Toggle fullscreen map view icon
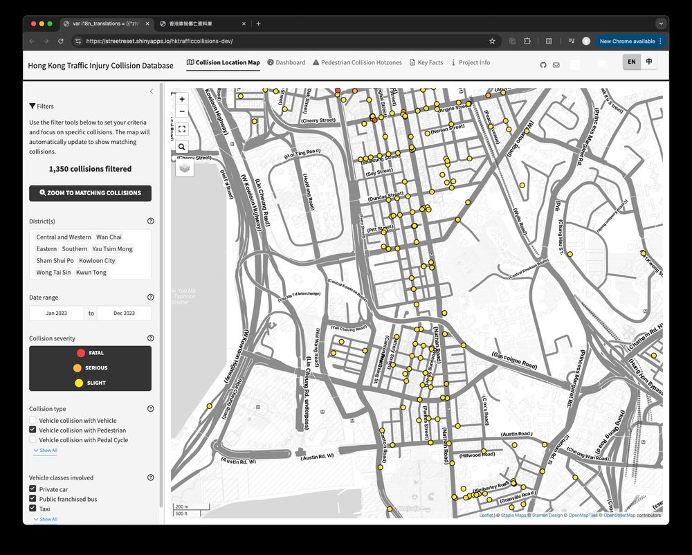This screenshot has height=555, width=692. [182, 129]
